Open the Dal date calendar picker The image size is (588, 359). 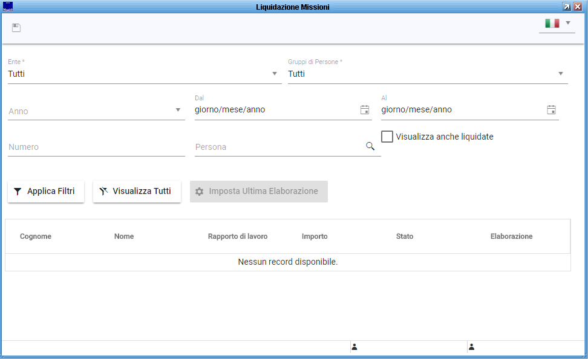pos(365,110)
